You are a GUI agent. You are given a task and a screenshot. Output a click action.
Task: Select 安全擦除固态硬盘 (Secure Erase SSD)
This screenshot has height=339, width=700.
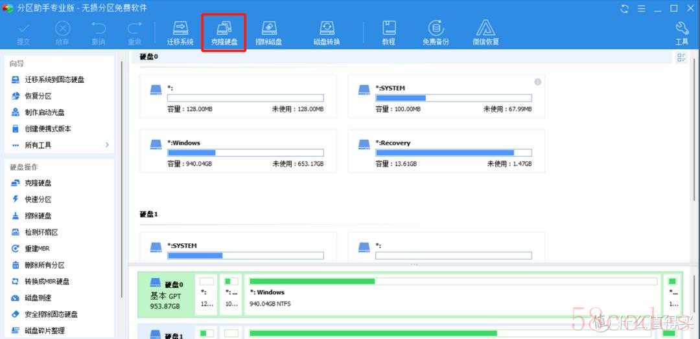(44, 314)
